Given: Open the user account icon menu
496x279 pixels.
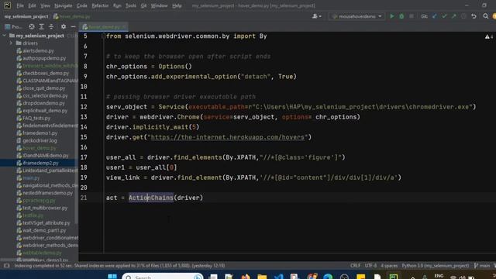Looking at the screenshot, I should pos(316,16).
